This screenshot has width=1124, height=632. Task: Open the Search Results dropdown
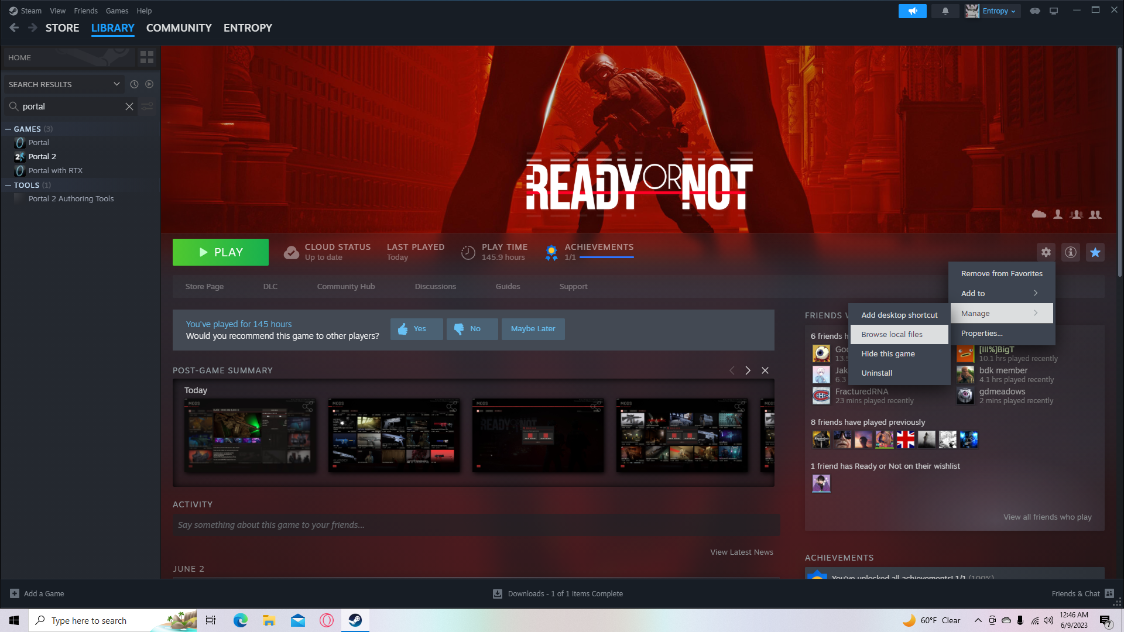pyautogui.click(x=116, y=84)
